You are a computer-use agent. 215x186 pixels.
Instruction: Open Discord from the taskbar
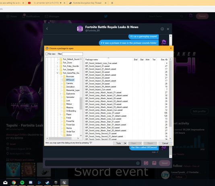tap(31, 182)
